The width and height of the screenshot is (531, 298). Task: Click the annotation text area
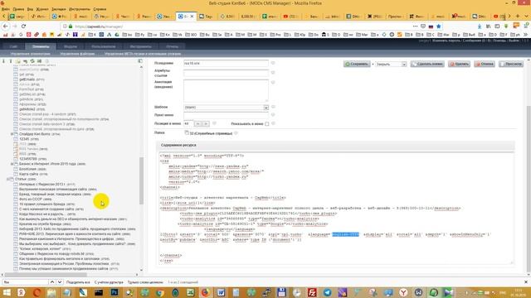click(x=226, y=90)
